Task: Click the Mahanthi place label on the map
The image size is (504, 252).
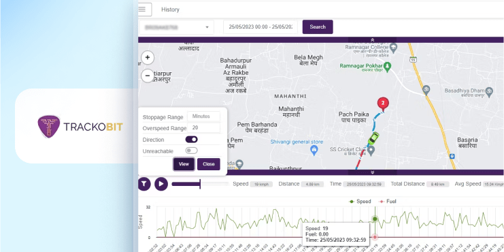Action: click(291, 112)
